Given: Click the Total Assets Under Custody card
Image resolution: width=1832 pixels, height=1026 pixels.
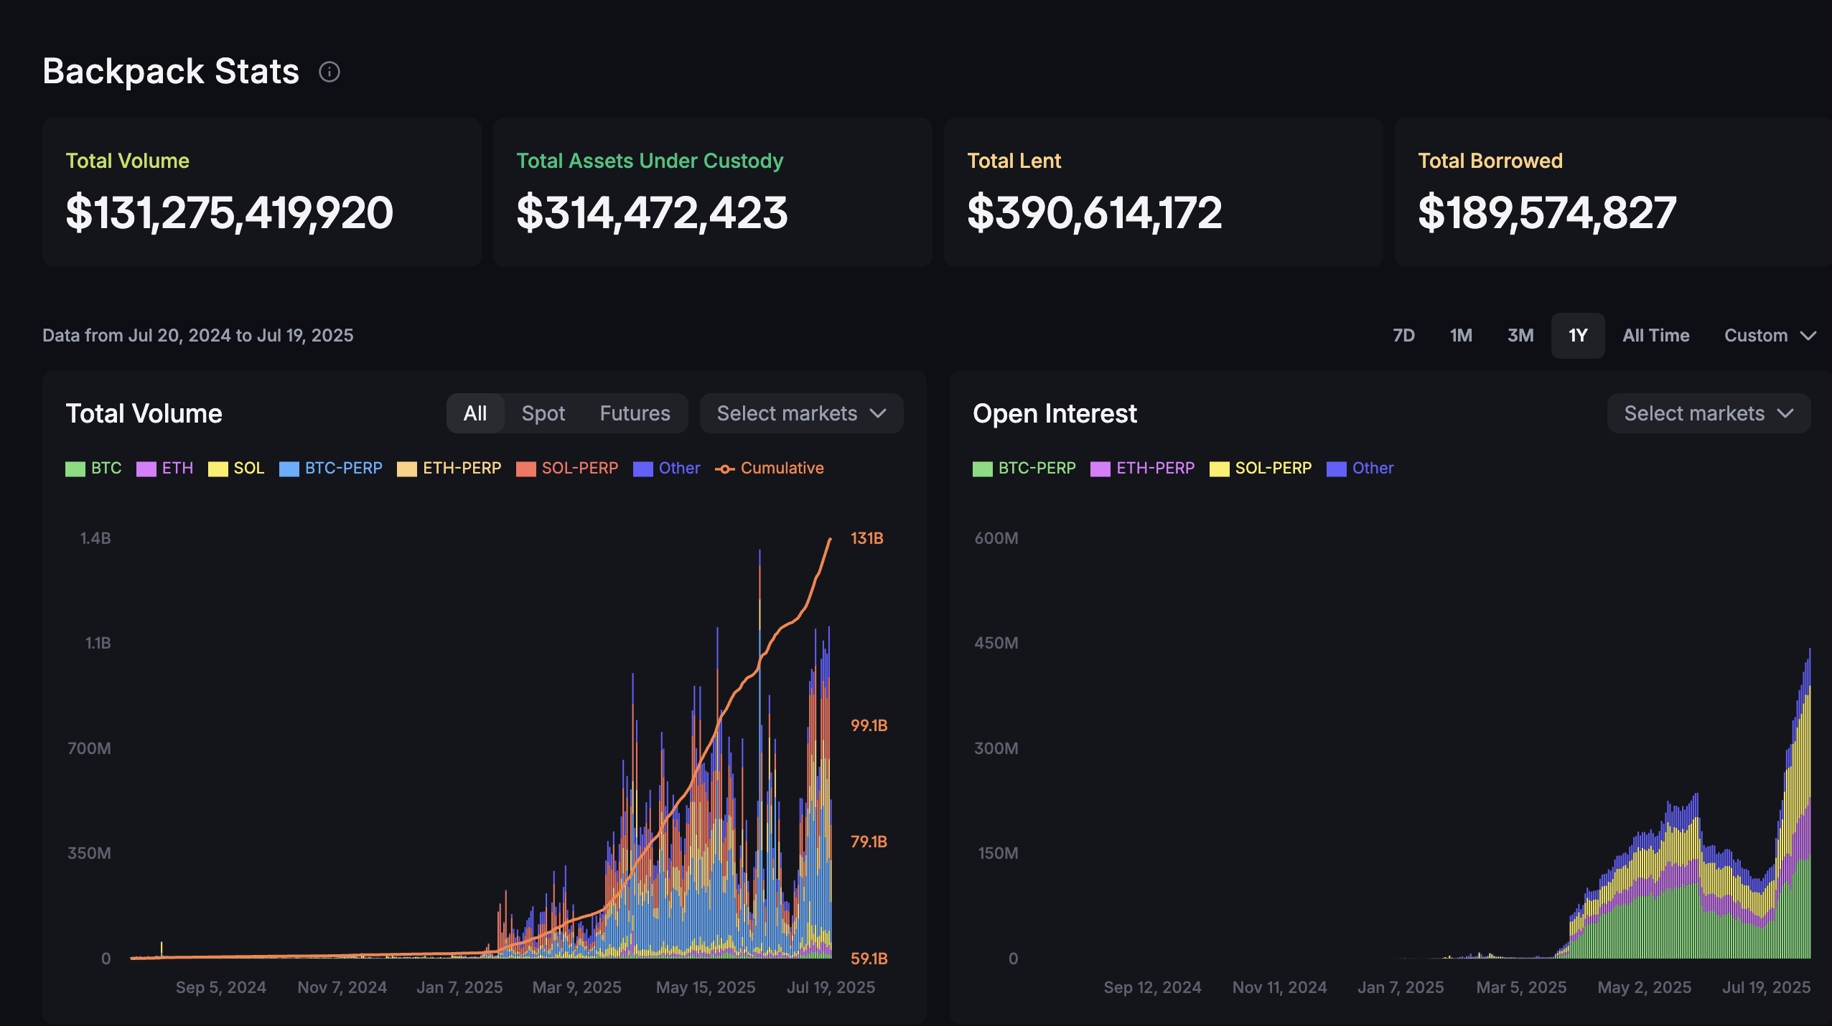Looking at the screenshot, I should click(712, 192).
